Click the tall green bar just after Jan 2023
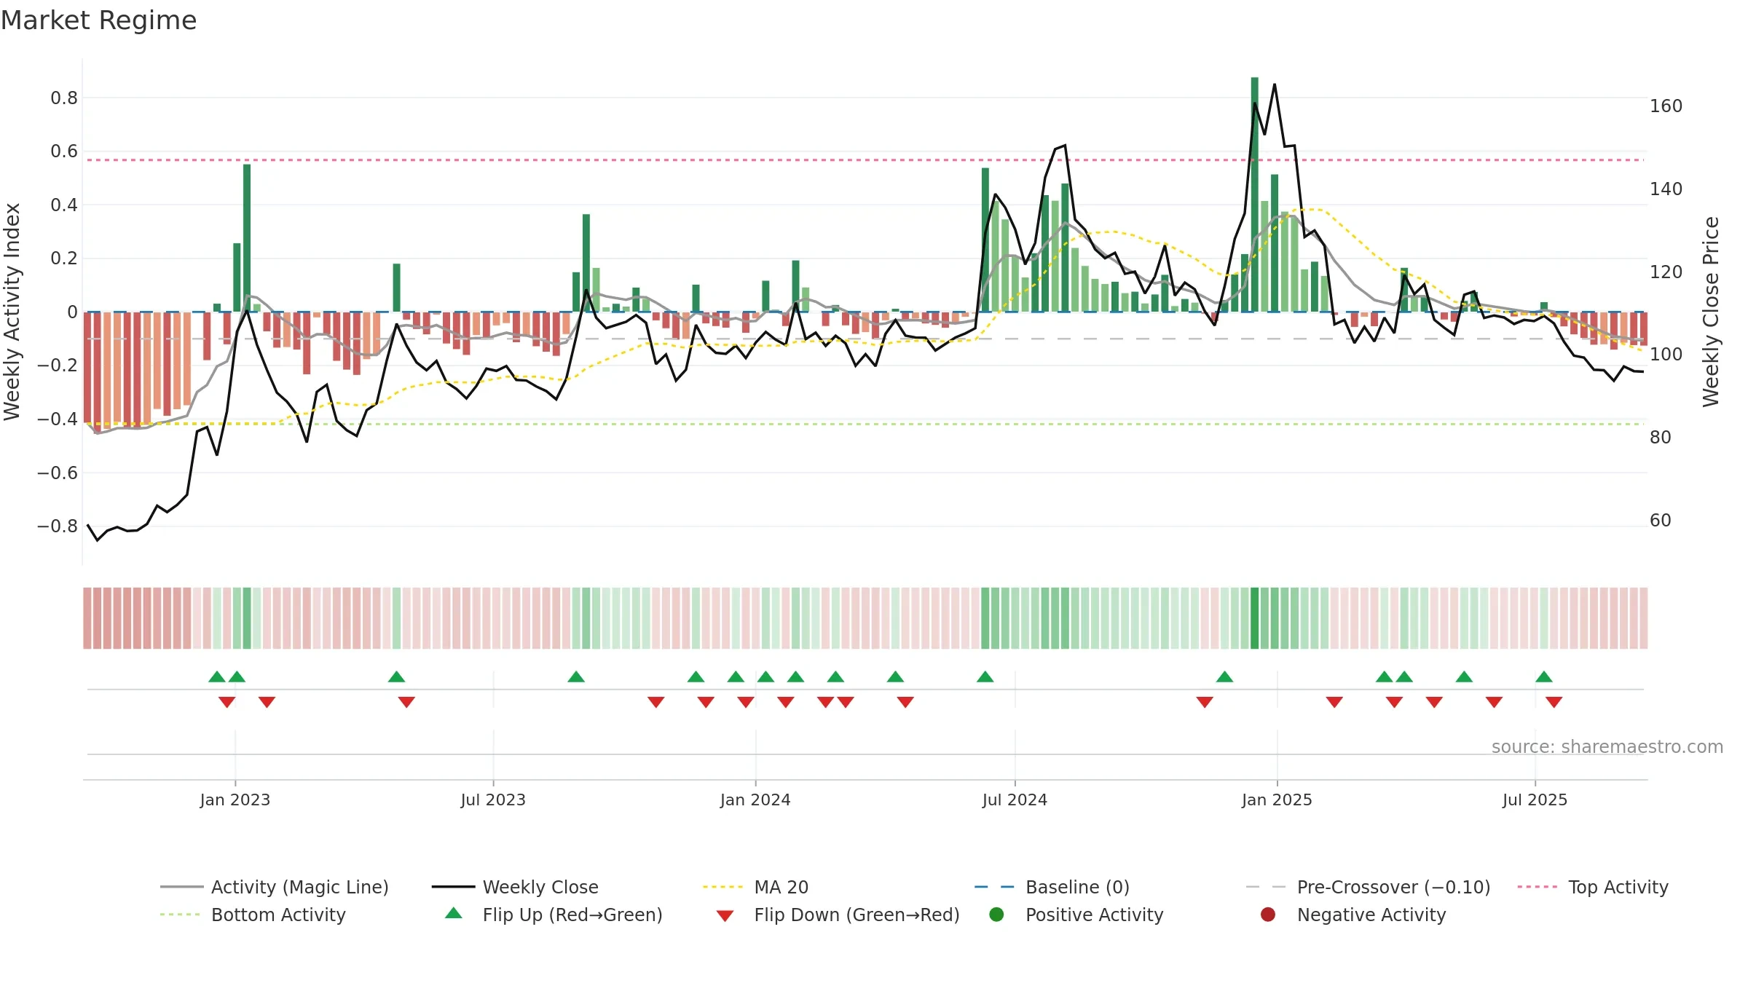The height and width of the screenshot is (983, 1748). pos(247,238)
